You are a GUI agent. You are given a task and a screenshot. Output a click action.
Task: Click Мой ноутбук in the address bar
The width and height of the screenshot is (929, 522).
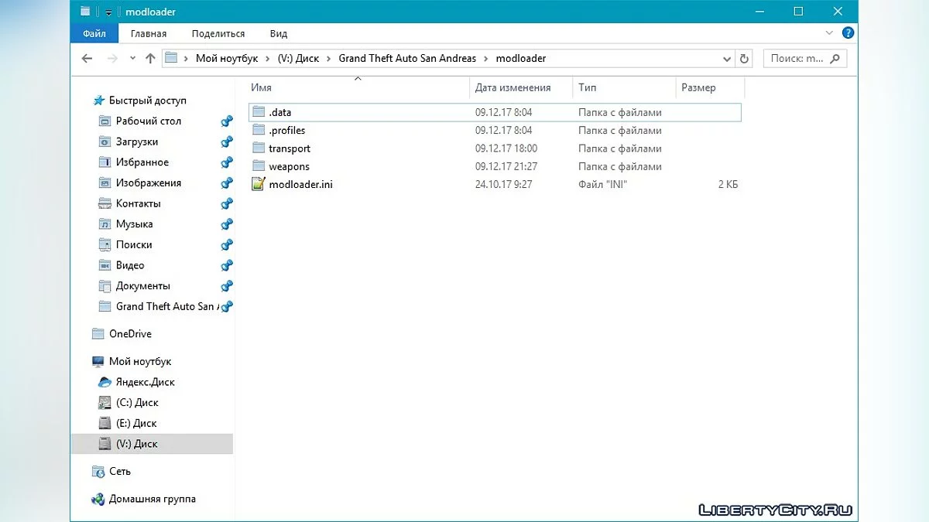227,59
